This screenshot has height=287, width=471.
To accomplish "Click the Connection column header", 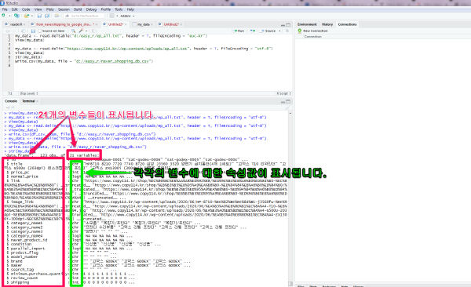I will click(312, 36).
